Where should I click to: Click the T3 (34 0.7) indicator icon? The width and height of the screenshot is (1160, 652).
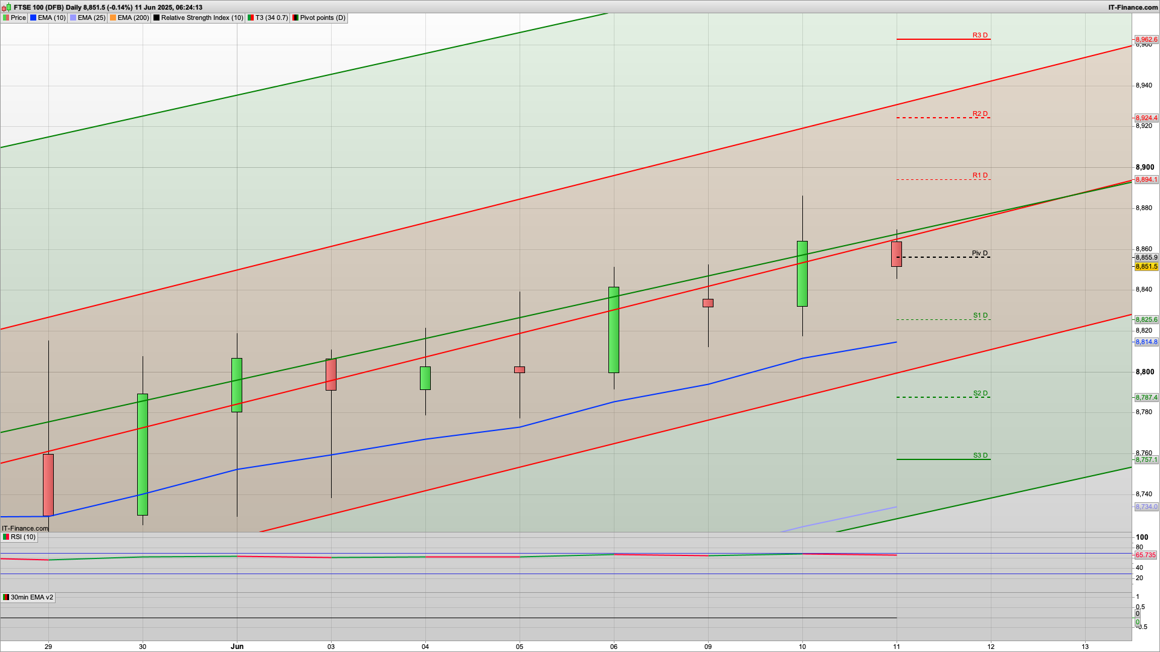(x=251, y=18)
